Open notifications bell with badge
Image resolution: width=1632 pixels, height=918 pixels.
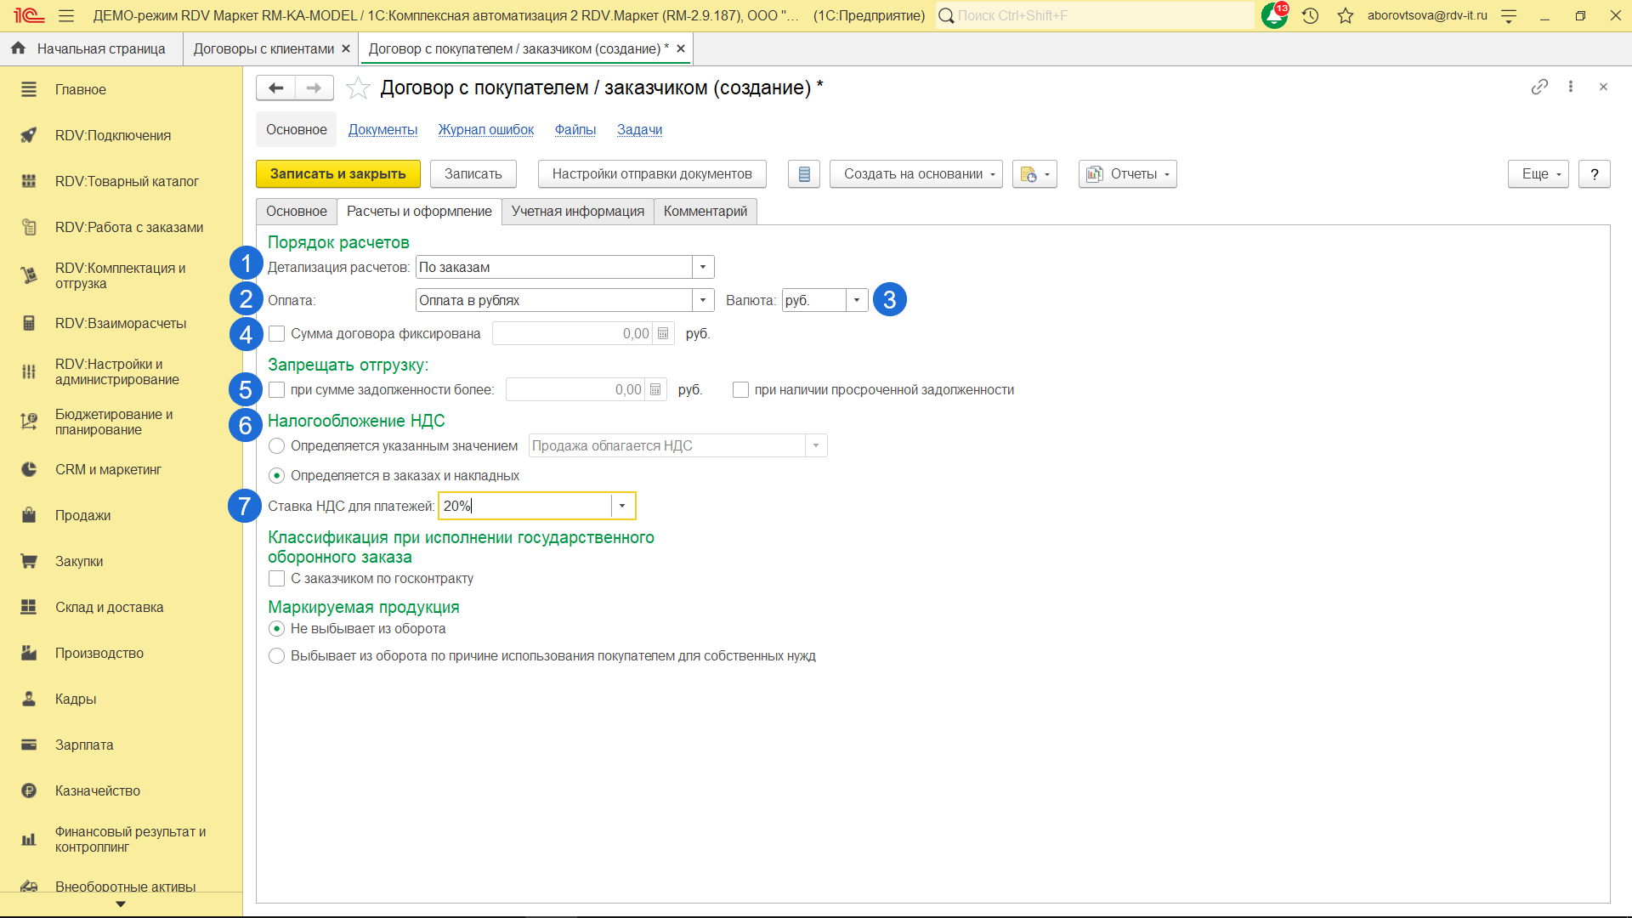click(1273, 15)
